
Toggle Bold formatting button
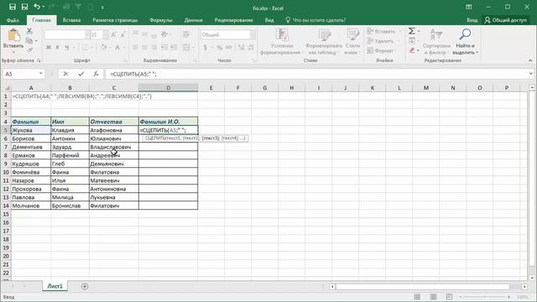pos(49,47)
